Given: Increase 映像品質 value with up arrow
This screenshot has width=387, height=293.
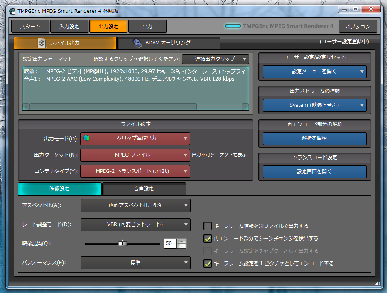Looking at the screenshot, I should point(181,241).
